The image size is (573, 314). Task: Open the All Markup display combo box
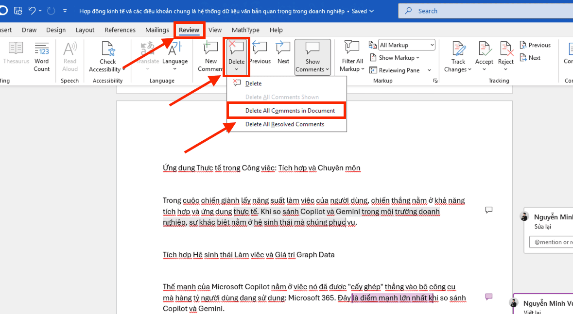(x=406, y=45)
